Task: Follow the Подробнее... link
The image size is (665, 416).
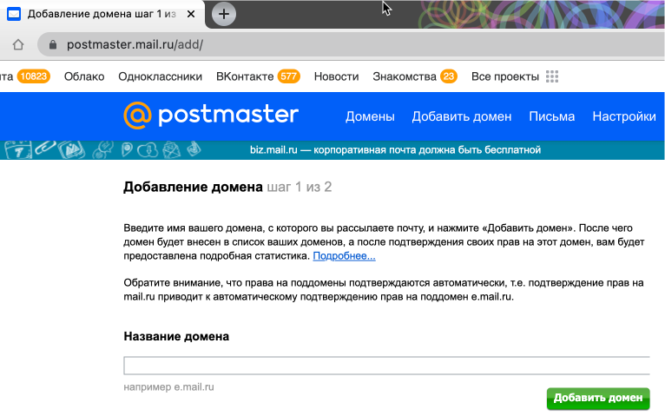Action: coord(344,255)
